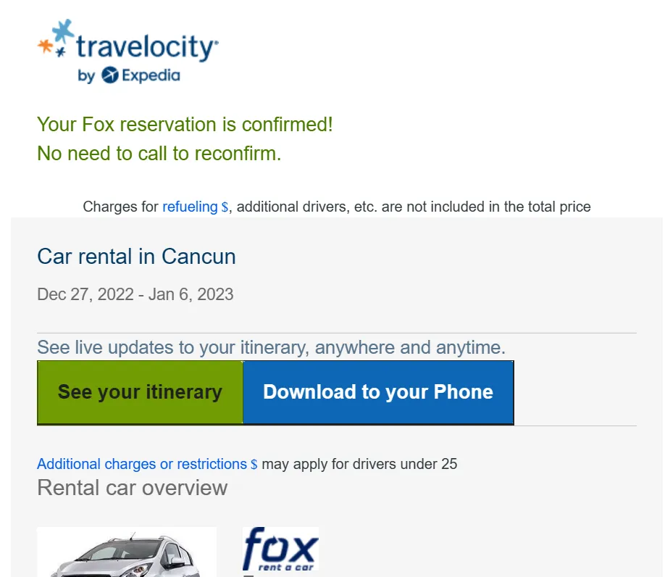Click the dollar sign icon after refueling

click(x=225, y=207)
